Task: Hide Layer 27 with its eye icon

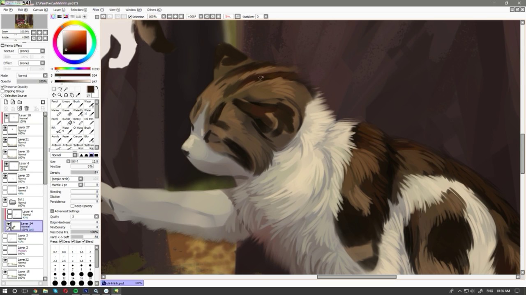Action: [5, 128]
